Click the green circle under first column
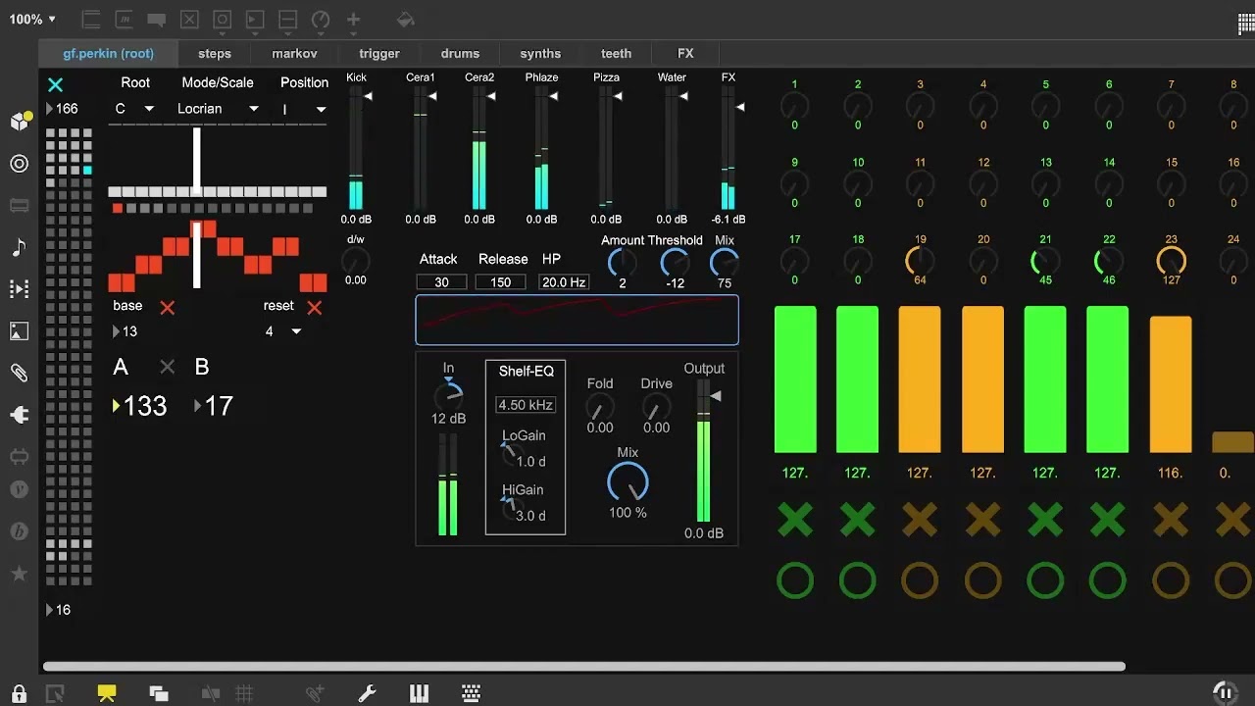 pyautogui.click(x=795, y=580)
